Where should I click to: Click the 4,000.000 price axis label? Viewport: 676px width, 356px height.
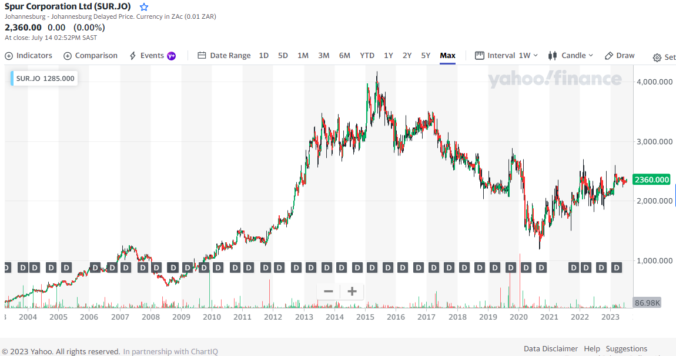(654, 82)
